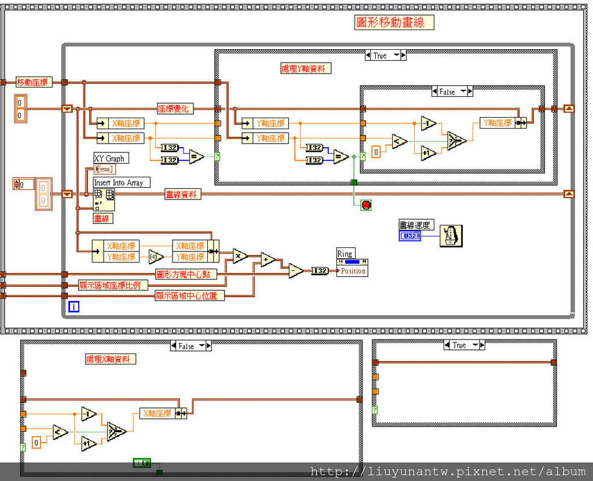Screen dimensions: 593x481
Task: Select the XY Graph label
Action: pyautogui.click(x=111, y=158)
